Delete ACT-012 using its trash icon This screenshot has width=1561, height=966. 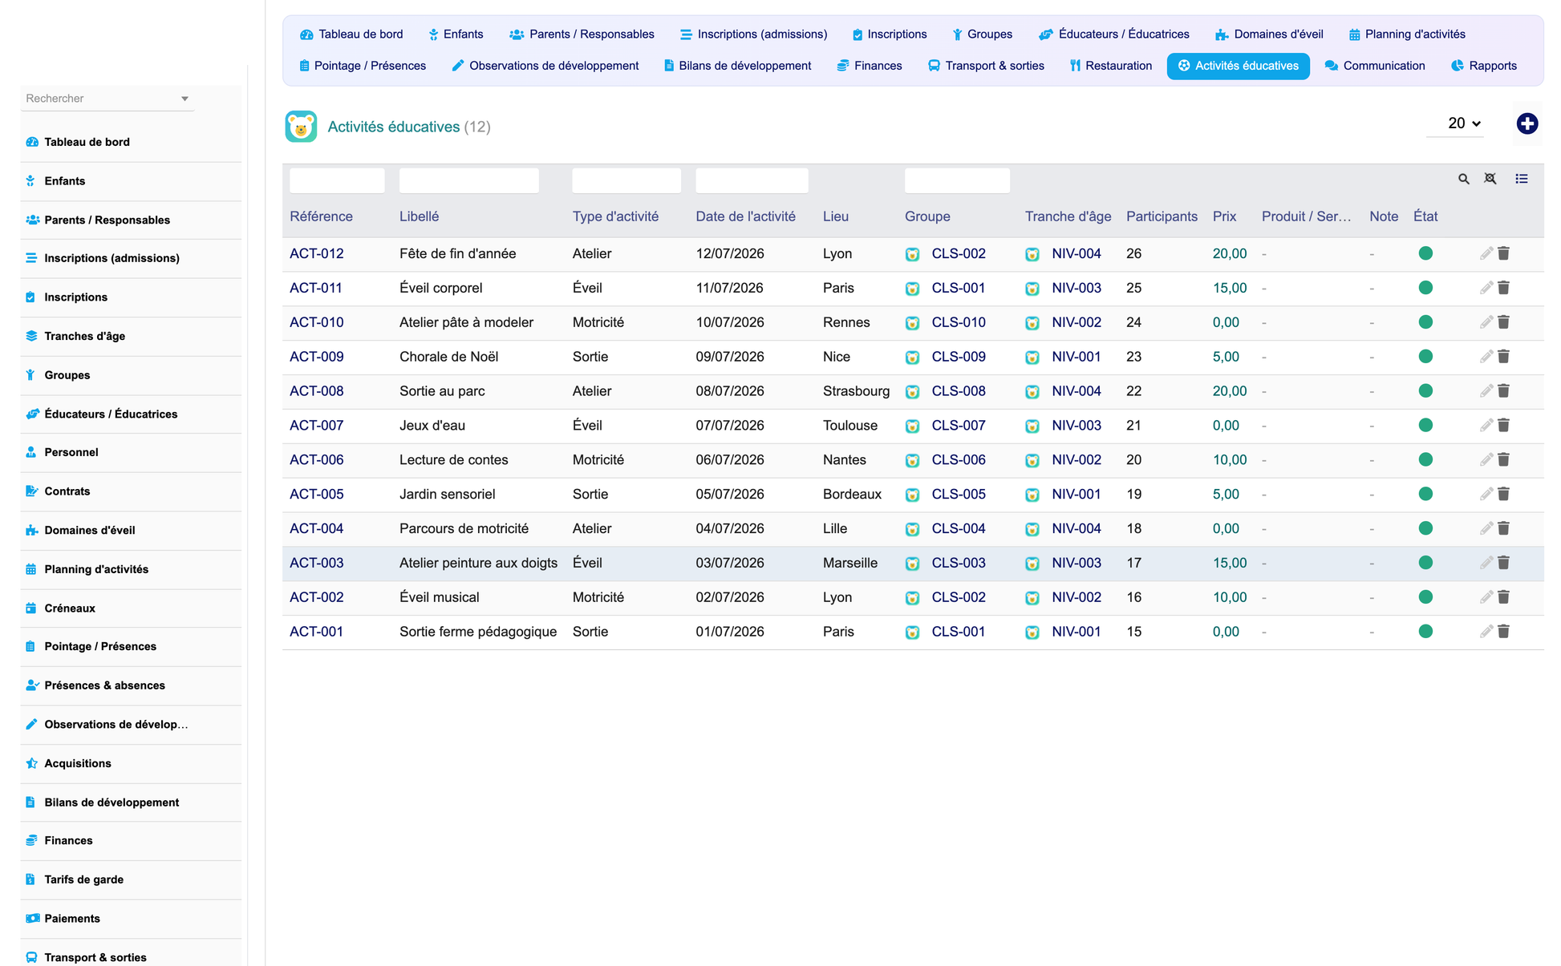1503,253
